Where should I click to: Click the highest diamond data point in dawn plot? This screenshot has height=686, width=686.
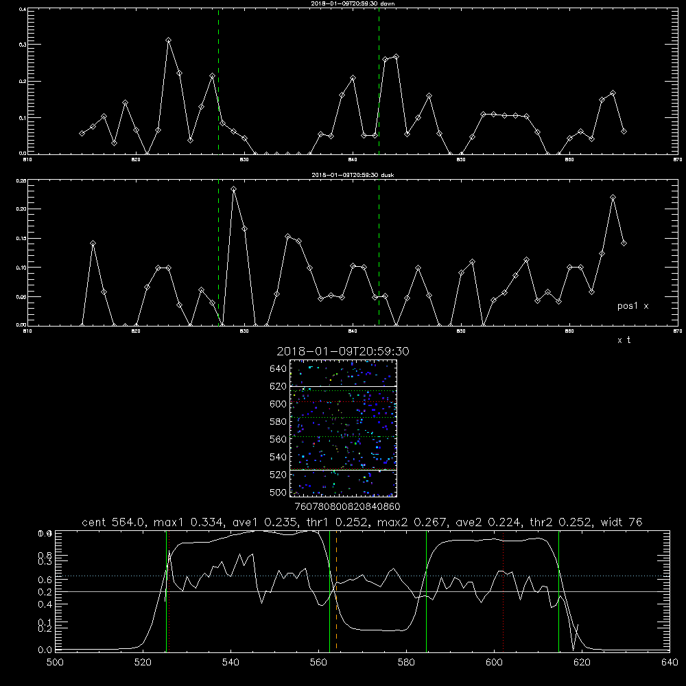(169, 40)
